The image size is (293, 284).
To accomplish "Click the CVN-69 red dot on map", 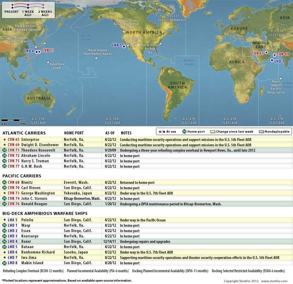I will (x=274, y=55).
